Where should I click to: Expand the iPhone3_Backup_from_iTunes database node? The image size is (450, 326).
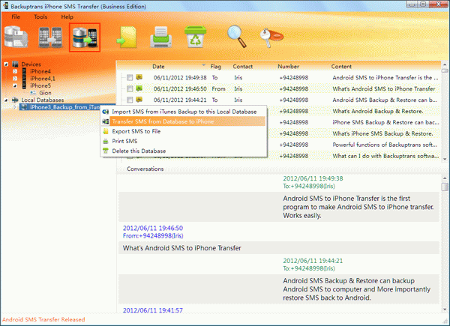(15, 107)
